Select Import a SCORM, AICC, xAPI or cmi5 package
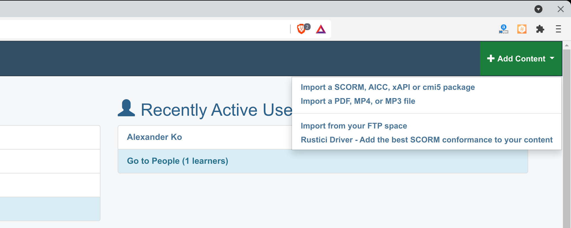Viewport: 571px width, 228px height. (x=388, y=87)
